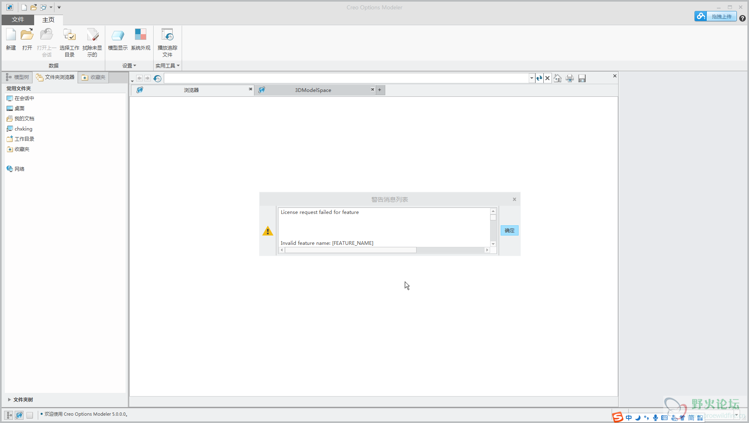Click the quick access windows switch icon
749x423 pixels.
pos(43,7)
